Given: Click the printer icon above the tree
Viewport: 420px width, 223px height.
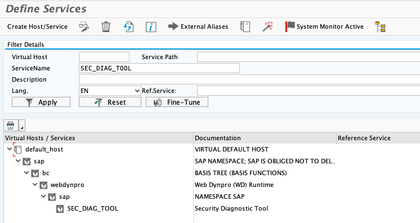Looking at the screenshot, I should coord(11,126).
